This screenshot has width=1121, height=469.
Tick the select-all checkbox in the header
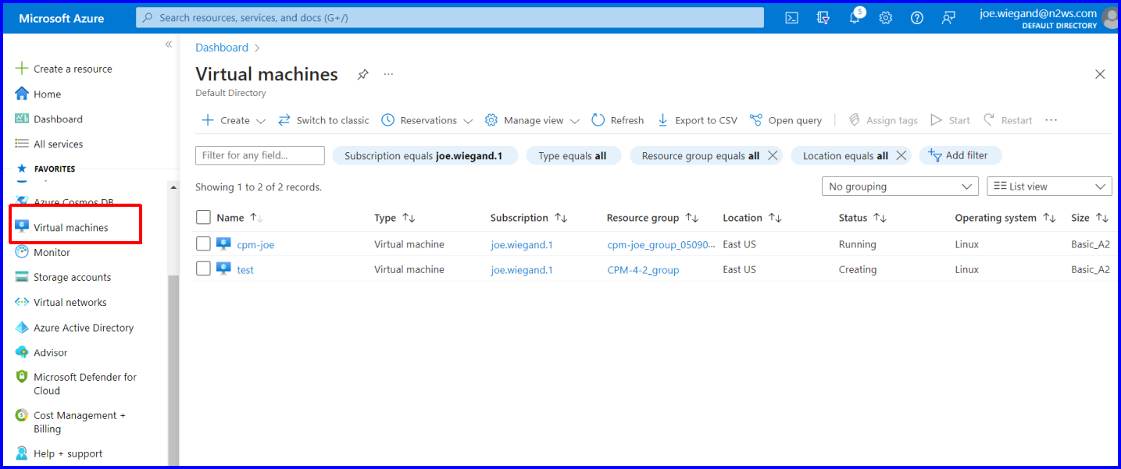tap(203, 218)
